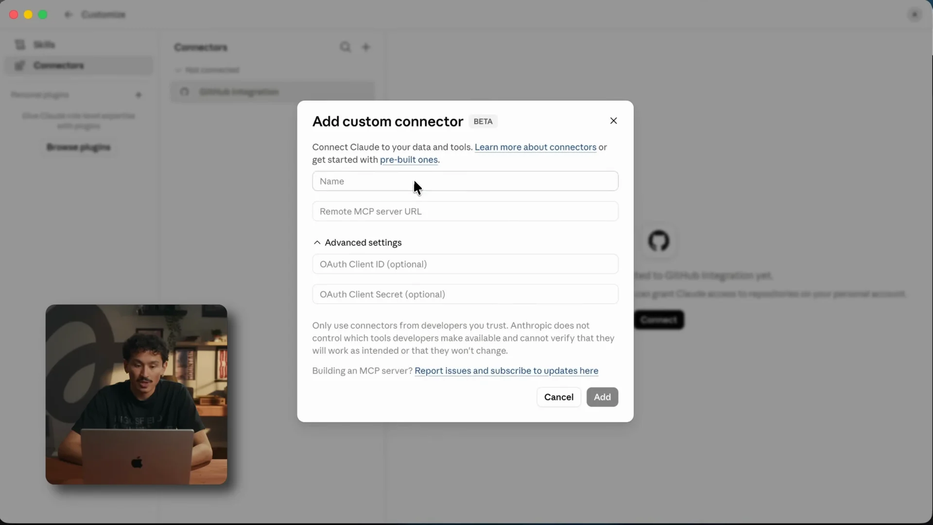Click the OAuth Client Secret field
Image resolution: width=933 pixels, height=525 pixels.
[x=465, y=294]
